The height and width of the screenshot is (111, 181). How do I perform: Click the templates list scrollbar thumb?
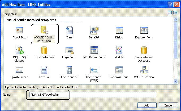click(176, 40)
